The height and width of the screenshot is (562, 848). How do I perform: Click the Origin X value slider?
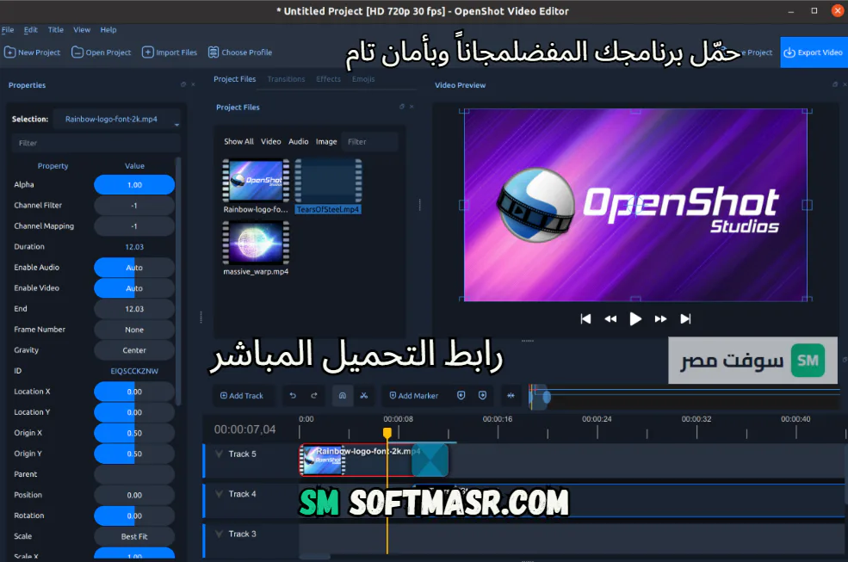pyautogui.click(x=134, y=433)
